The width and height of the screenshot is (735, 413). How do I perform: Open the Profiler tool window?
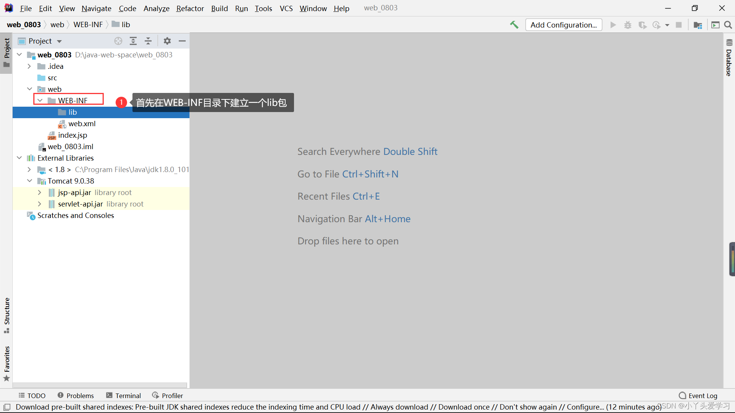(168, 395)
